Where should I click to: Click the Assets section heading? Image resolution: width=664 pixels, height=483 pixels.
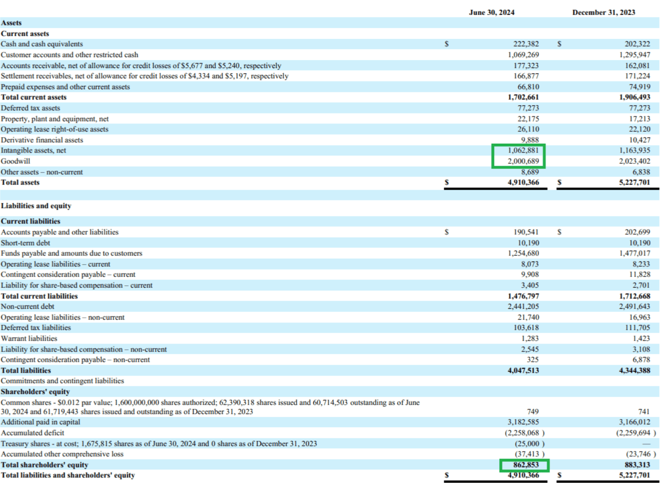[x=11, y=23]
